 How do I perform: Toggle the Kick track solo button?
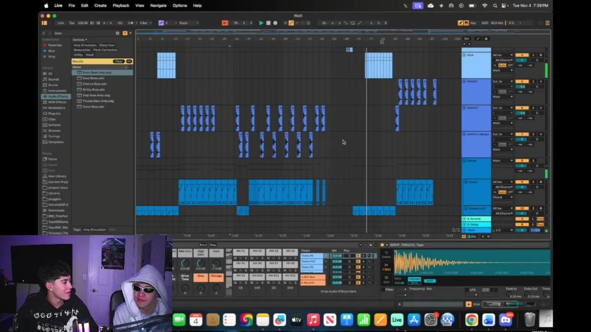(533, 55)
